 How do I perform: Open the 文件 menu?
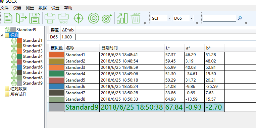point(4,8)
